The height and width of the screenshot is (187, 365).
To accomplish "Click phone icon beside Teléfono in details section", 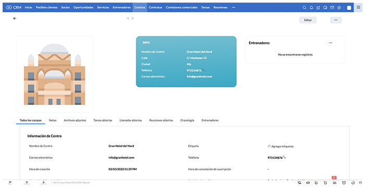I will [285, 157].
